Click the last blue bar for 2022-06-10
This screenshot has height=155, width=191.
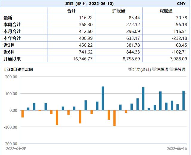(184, 101)
